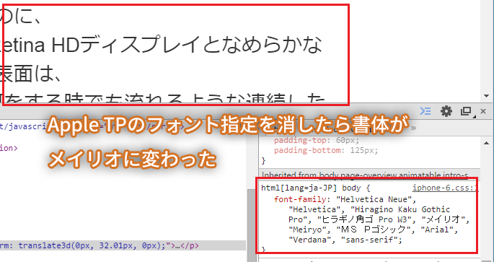Click the page scrollbar down arrow

pos(487,96)
